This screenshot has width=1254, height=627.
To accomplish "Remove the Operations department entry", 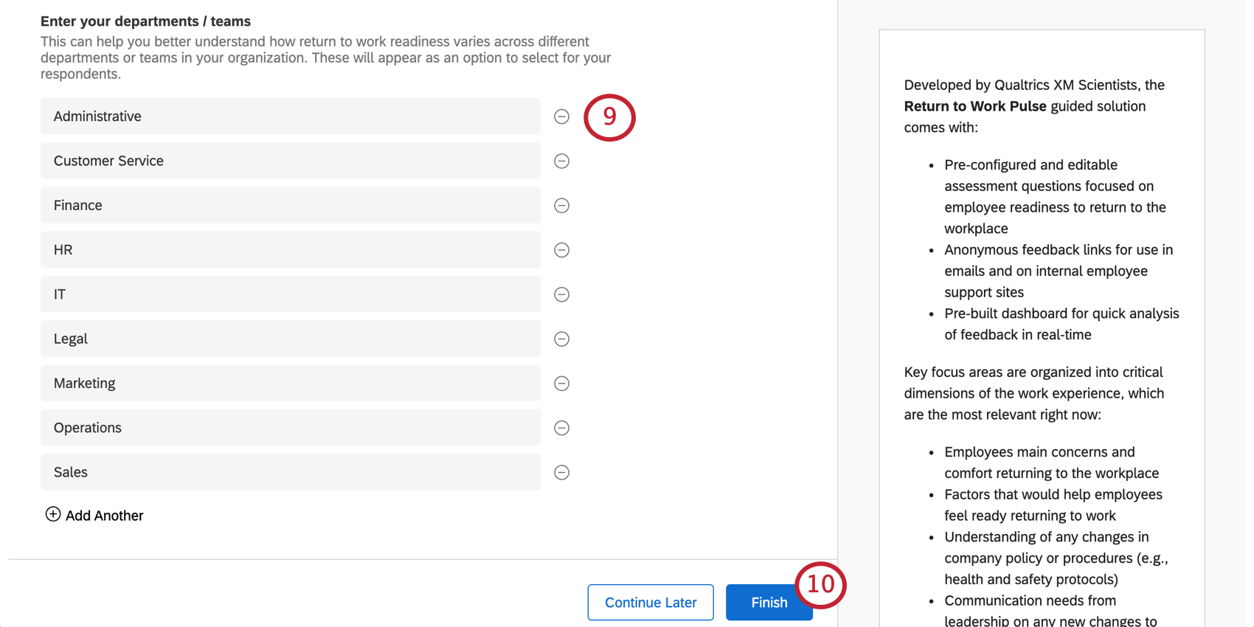I will pyautogui.click(x=561, y=428).
